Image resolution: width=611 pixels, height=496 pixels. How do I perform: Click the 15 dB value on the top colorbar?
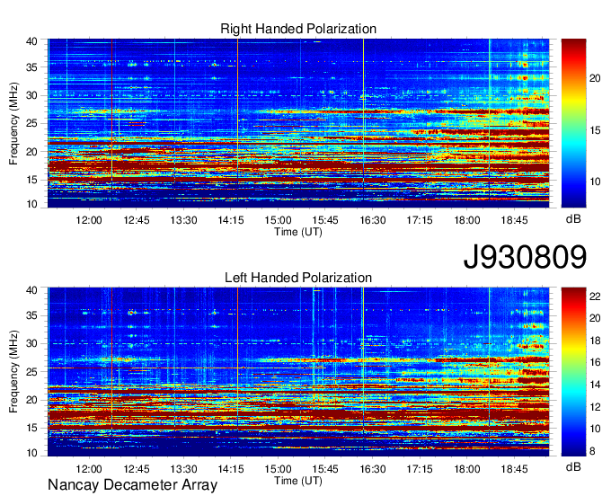[x=595, y=130]
